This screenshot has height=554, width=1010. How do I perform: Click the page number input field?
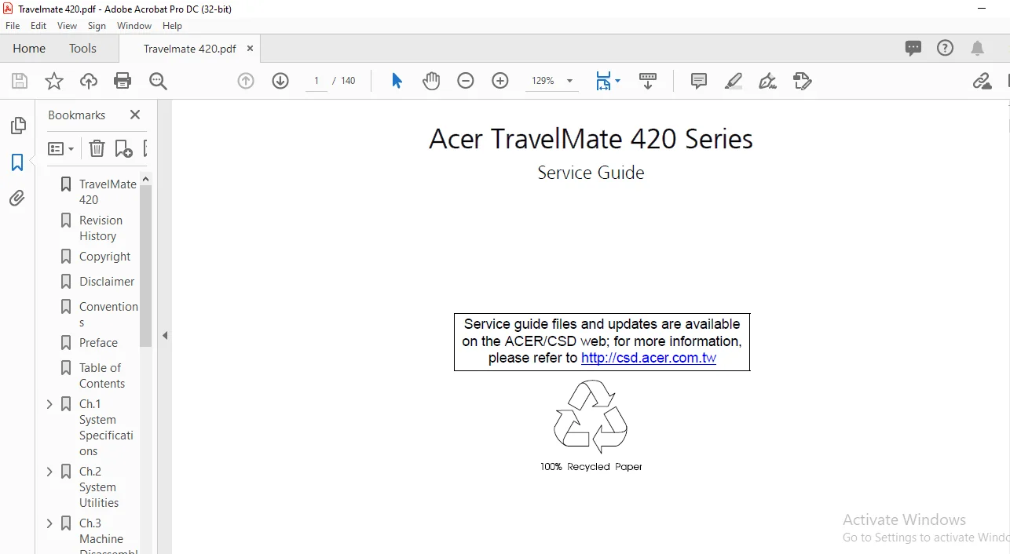(317, 81)
